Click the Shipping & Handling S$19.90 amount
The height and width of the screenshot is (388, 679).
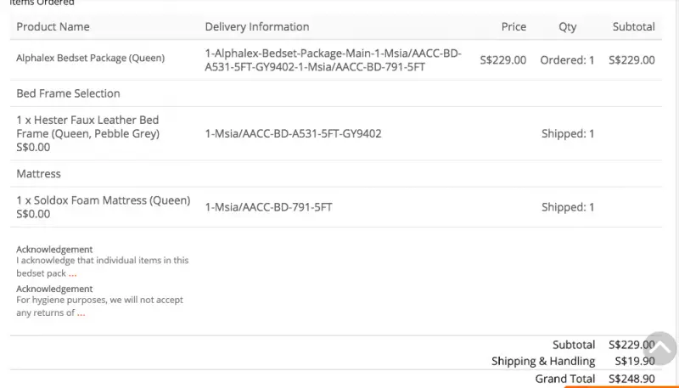[635, 361]
